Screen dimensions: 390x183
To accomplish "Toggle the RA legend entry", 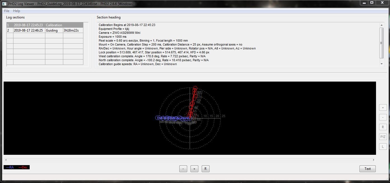I will (10, 167).
